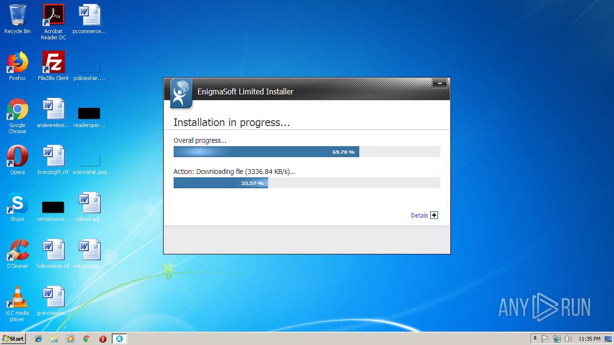Select certainnews file icon
The height and width of the screenshot is (345, 614).
[x=53, y=211]
